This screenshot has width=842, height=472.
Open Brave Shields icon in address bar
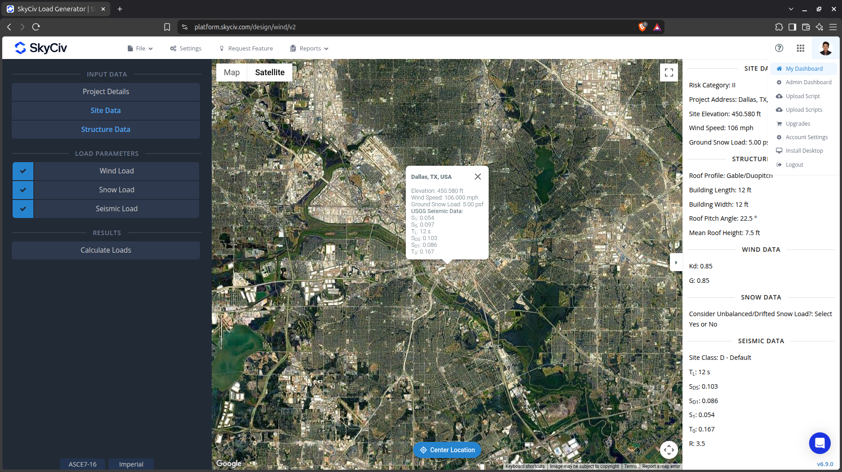(x=642, y=27)
